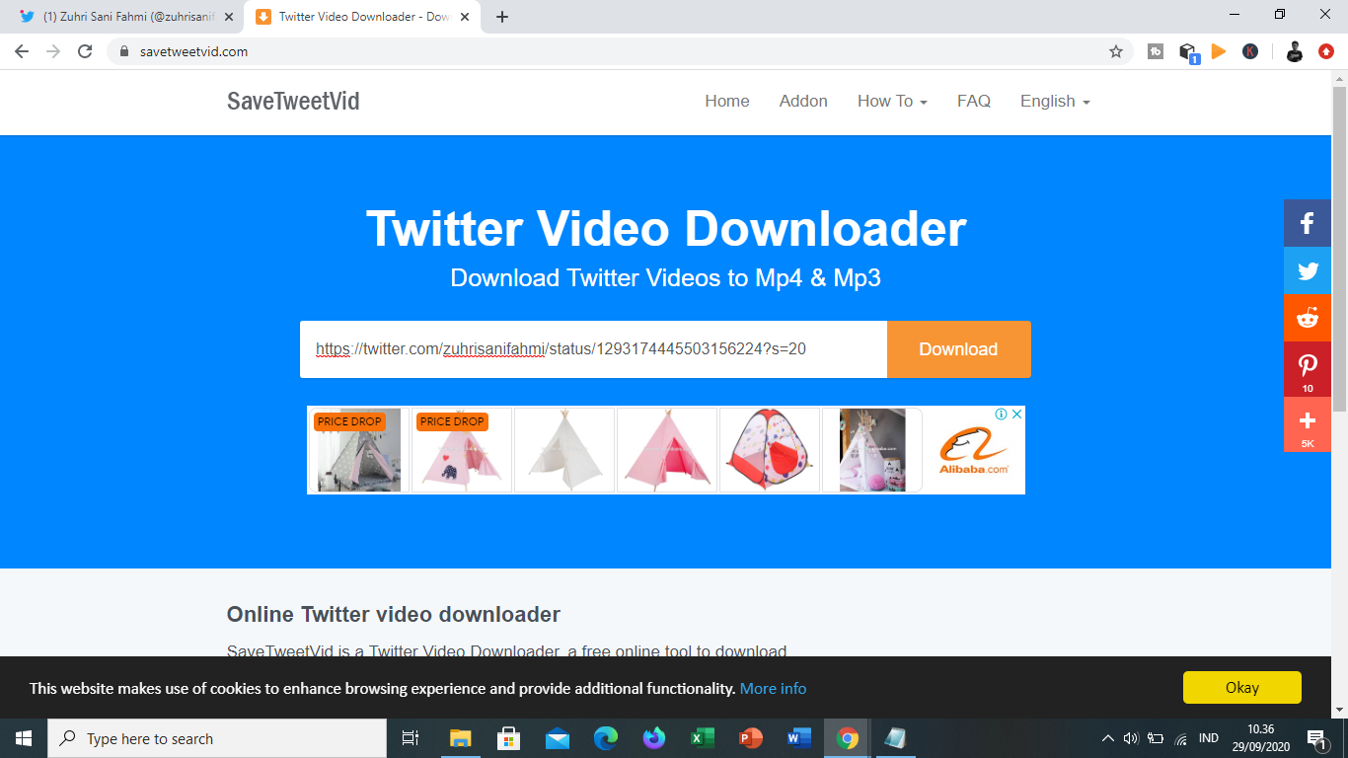1348x758 pixels.
Task: Launch Excel from taskbar
Action: pyautogui.click(x=703, y=738)
